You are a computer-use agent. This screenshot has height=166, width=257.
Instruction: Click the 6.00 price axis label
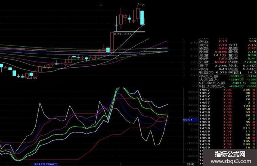coord(194,56)
